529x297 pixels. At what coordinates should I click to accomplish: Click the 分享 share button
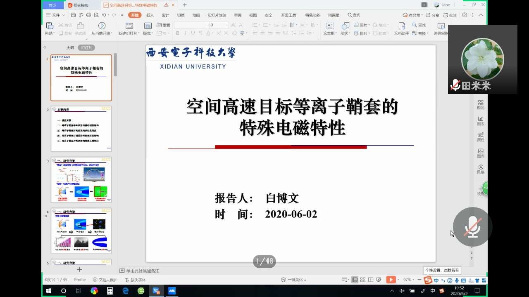(x=433, y=15)
